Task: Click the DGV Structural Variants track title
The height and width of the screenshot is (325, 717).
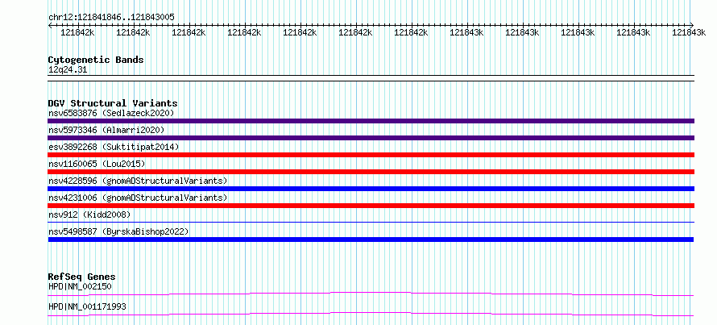Action: pyautogui.click(x=113, y=103)
